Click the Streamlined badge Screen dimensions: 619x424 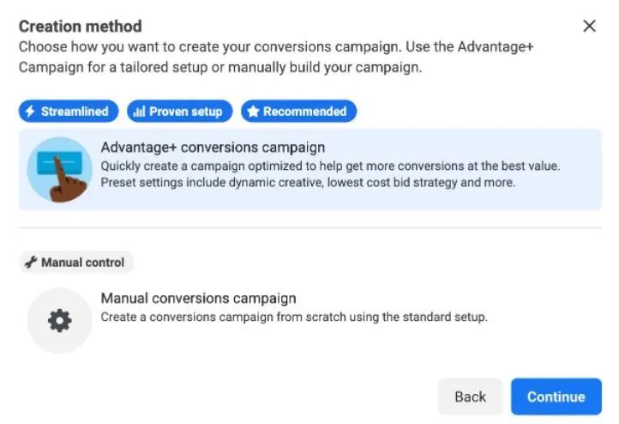pyautogui.click(x=68, y=112)
